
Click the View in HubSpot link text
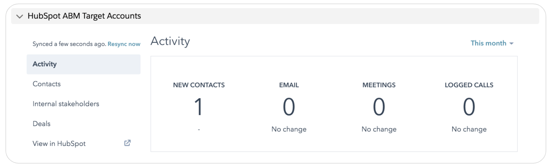point(59,144)
